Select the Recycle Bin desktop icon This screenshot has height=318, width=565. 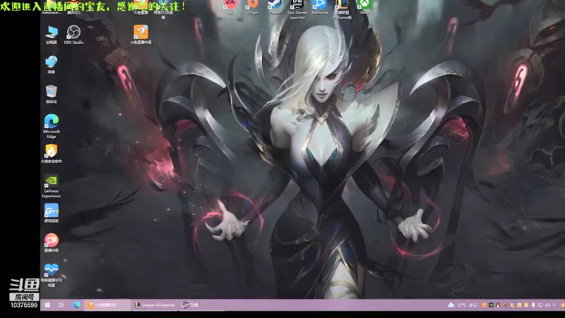51,94
